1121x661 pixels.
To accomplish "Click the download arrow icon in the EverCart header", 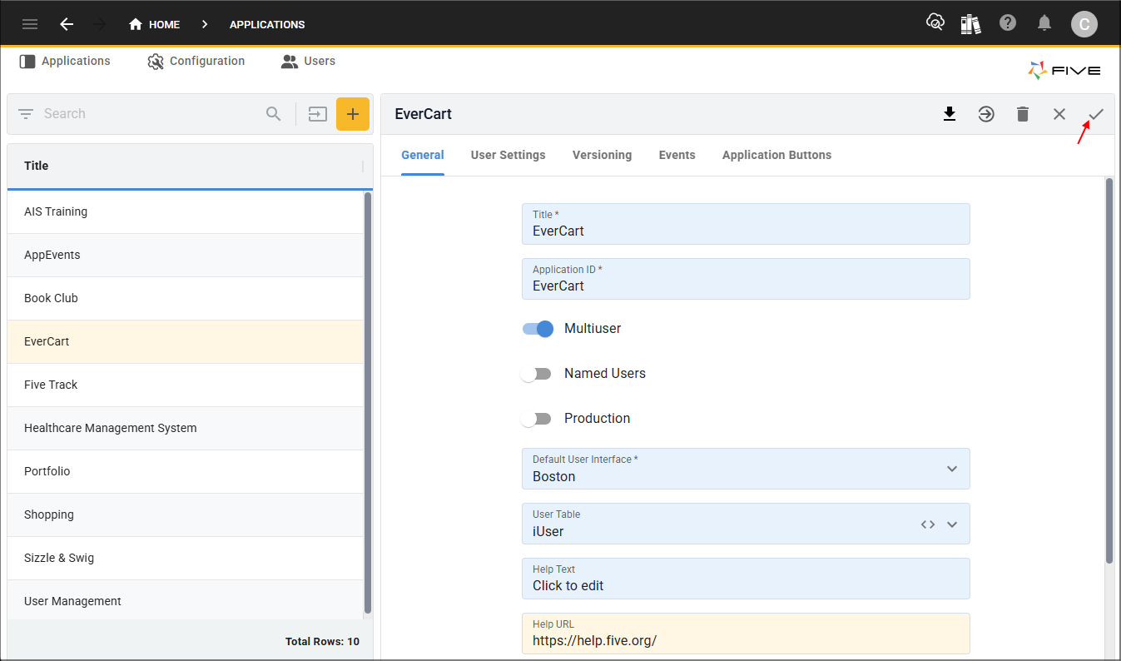I will [950, 114].
